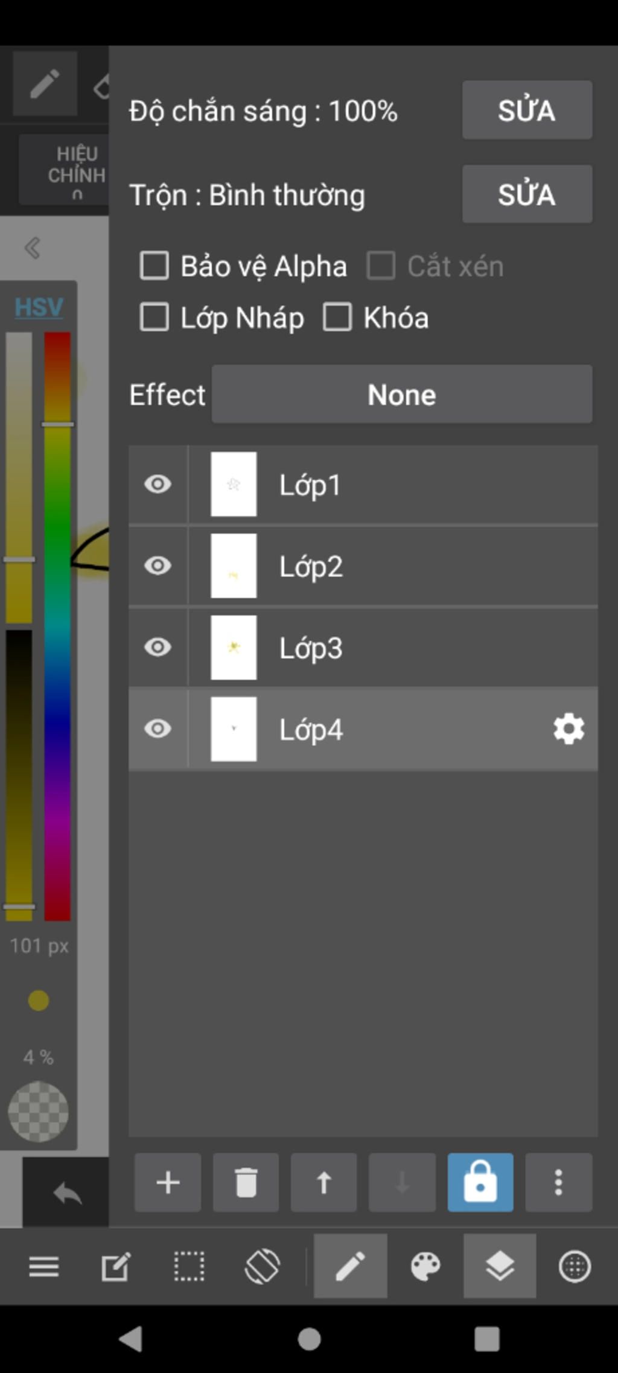Open the color palette icon
618x1373 pixels.
click(x=425, y=1266)
